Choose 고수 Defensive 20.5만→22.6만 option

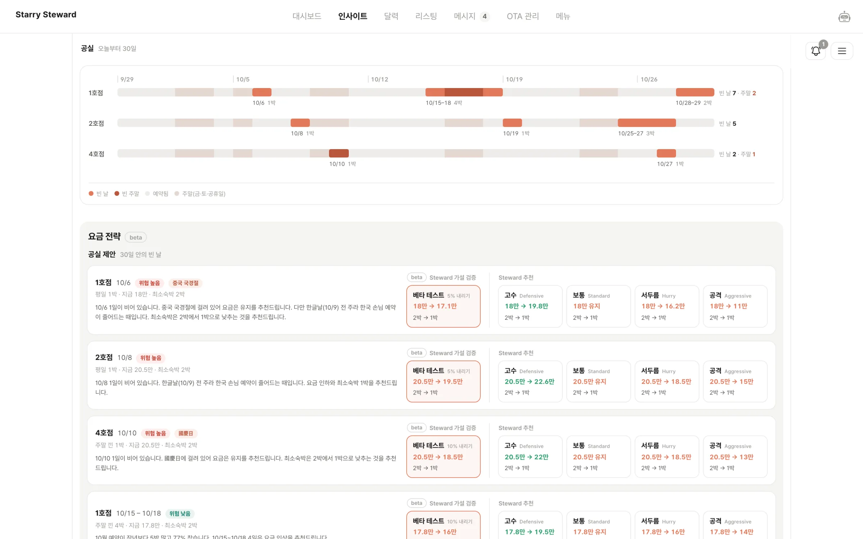530,382
